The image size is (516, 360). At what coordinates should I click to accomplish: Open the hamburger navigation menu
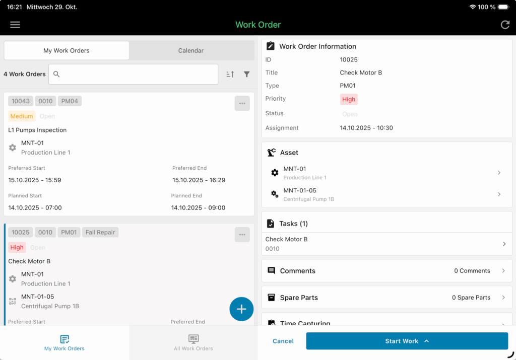(x=15, y=24)
